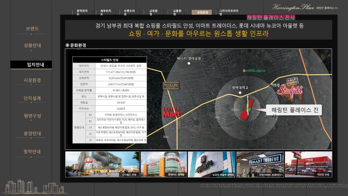Screen dimensions: 348x196
Task: Click the '20.10.07 opening date value
Action: 121,103
